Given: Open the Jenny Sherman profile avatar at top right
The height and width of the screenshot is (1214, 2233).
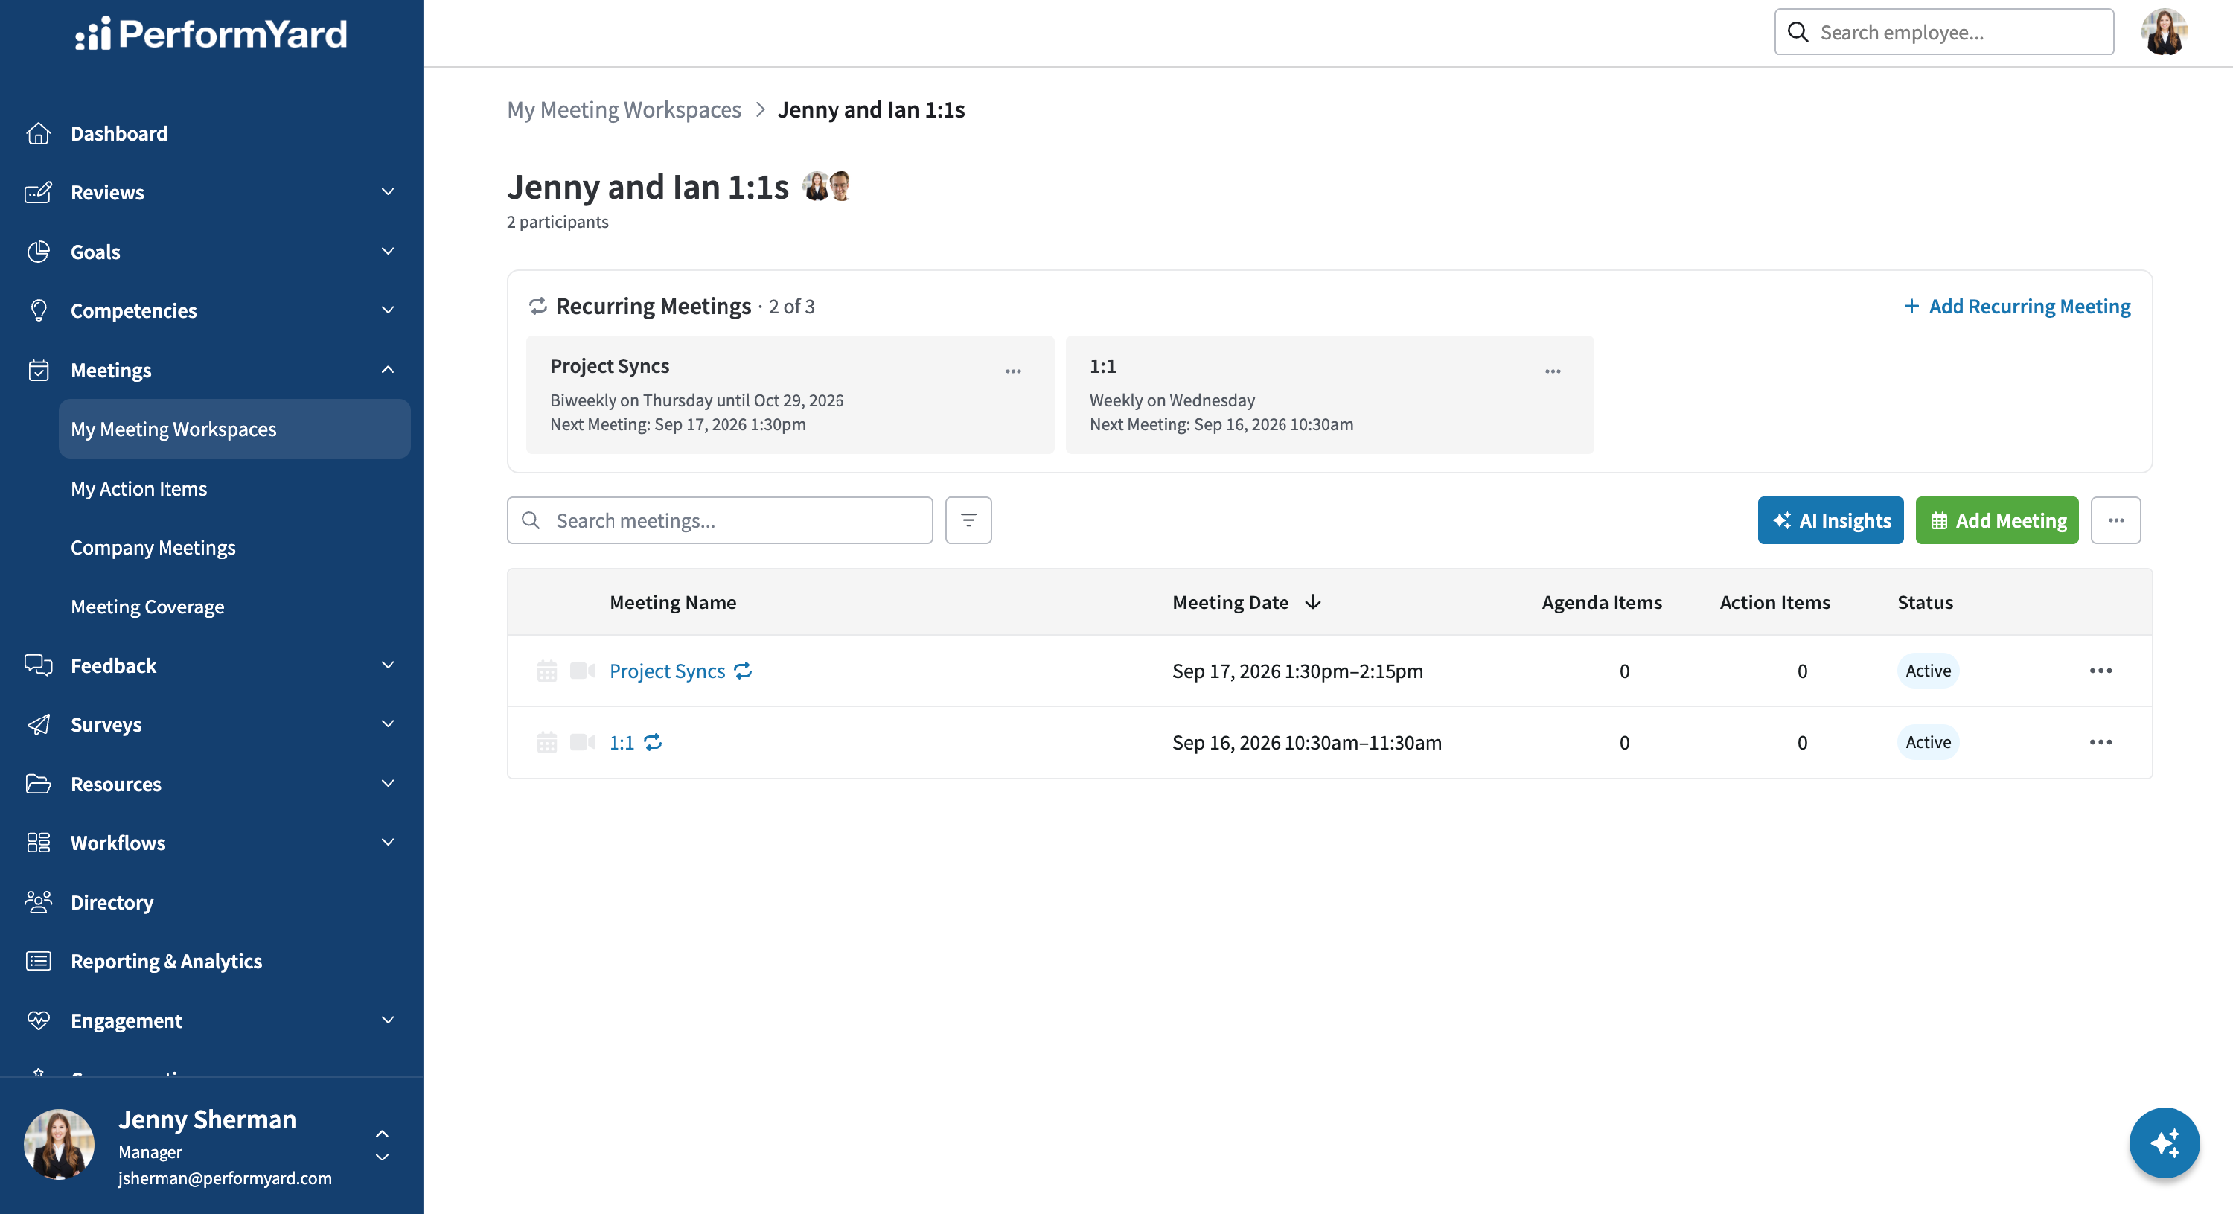Looking at the screenshot, I should pyautogui.click(x=2164, y=32).
